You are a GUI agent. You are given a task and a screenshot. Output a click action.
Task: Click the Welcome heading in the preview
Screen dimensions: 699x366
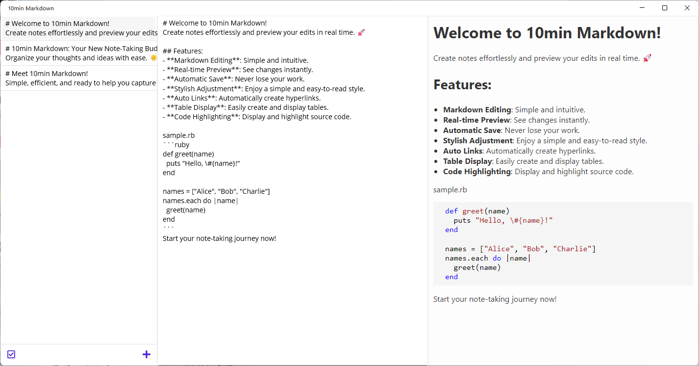(x=547, y=33)
